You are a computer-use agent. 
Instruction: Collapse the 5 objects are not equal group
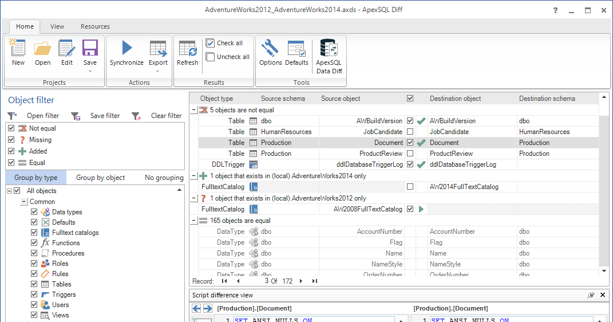(195, 110)
